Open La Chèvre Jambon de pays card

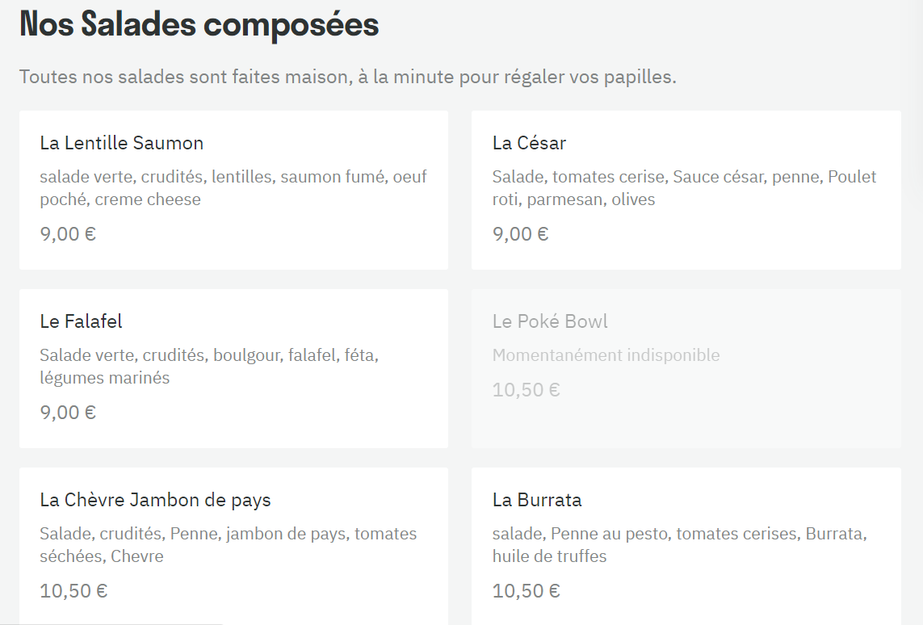[x=233, y=546]
